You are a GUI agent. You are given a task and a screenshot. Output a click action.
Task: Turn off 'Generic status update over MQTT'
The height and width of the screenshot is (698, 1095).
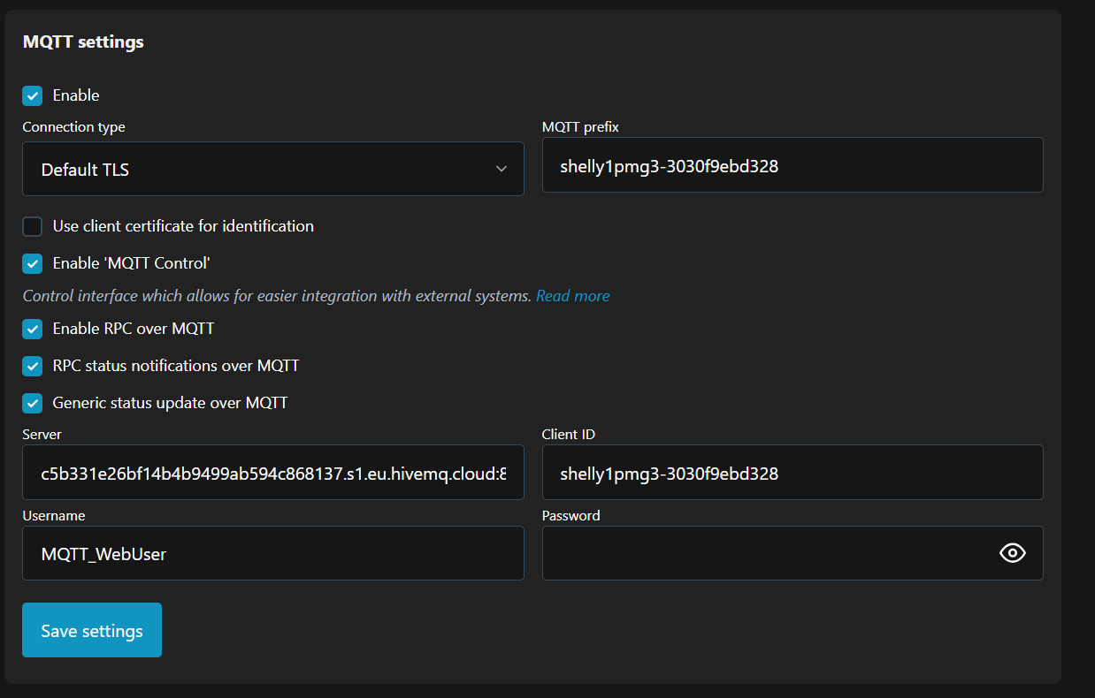pyautogui.click(x=32, y=403)
